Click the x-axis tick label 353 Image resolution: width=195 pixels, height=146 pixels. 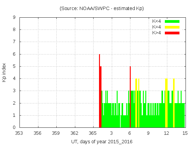click(19, 133)
